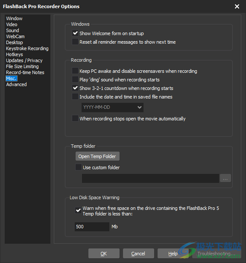The height and width of the screenshot is (263, 246).
Task: Select Desktop in the options list
Action: tap(15, 42)
